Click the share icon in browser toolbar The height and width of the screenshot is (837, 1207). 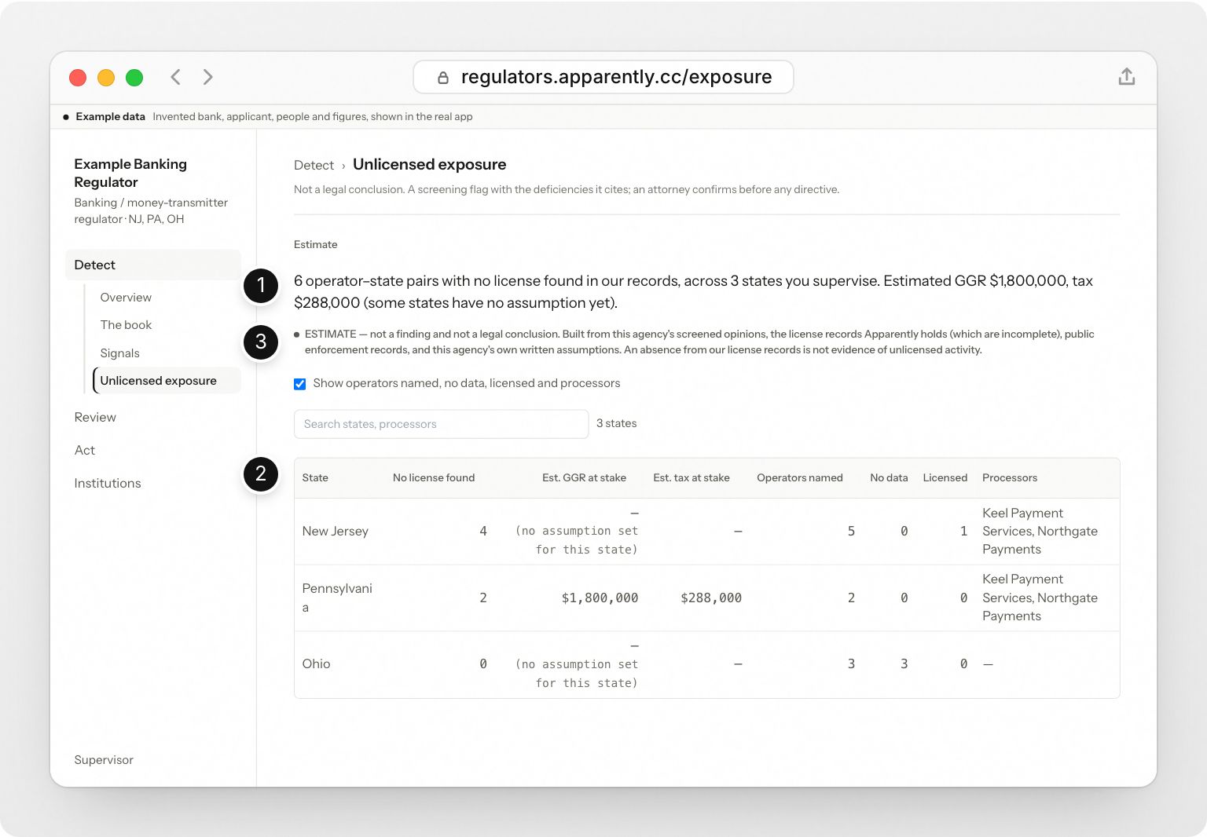(1126, 77)
